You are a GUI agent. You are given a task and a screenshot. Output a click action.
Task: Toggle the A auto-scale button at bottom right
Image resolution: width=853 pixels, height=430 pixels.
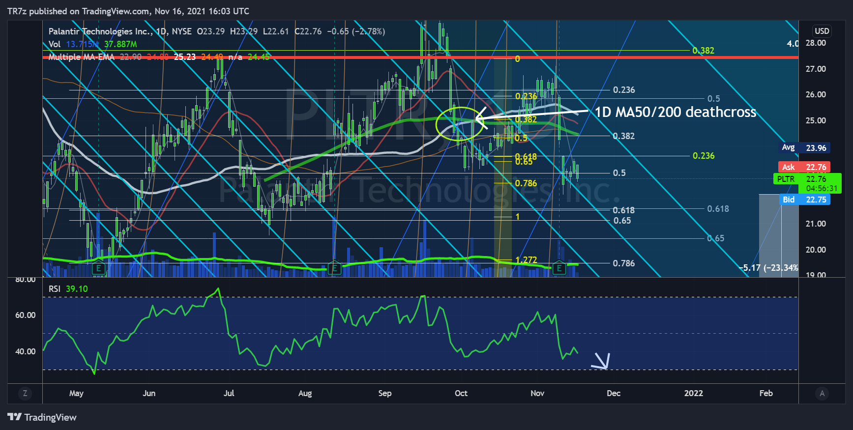(x=822, y=393)
